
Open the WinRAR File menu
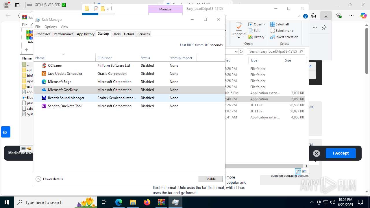(25, 25)
